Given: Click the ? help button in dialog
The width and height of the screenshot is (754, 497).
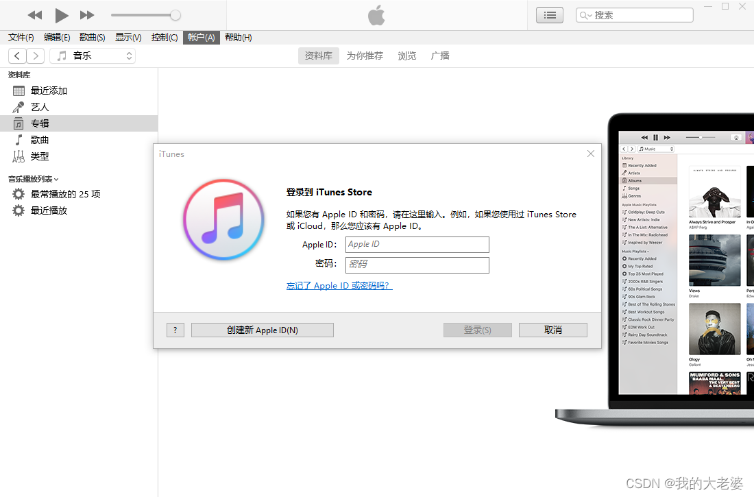Looking at the screenshot, I should point(175,330).
